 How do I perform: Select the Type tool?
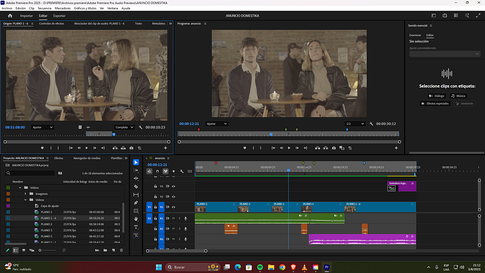pos(136,227)
